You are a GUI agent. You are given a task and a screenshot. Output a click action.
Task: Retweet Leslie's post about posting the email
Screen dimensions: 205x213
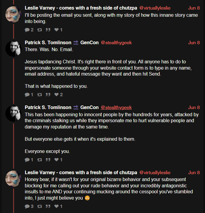tap(39, 30)
